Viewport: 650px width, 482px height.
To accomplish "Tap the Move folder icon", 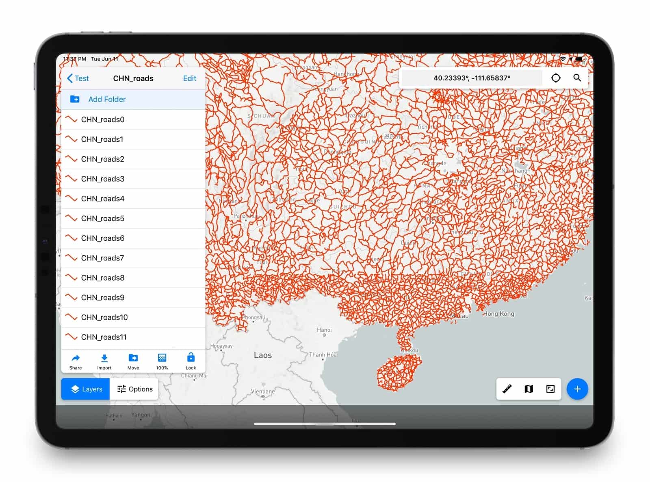I will click(133, 361).
